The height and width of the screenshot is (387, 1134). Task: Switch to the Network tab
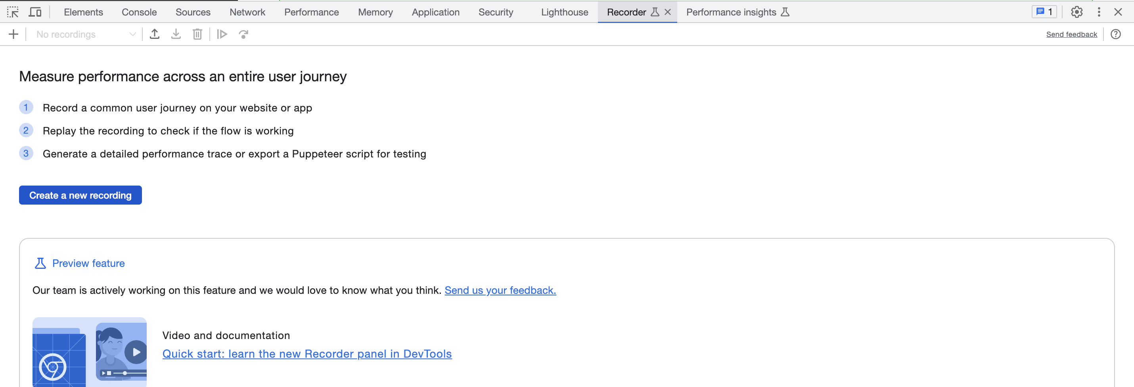(x=247, y=12)
